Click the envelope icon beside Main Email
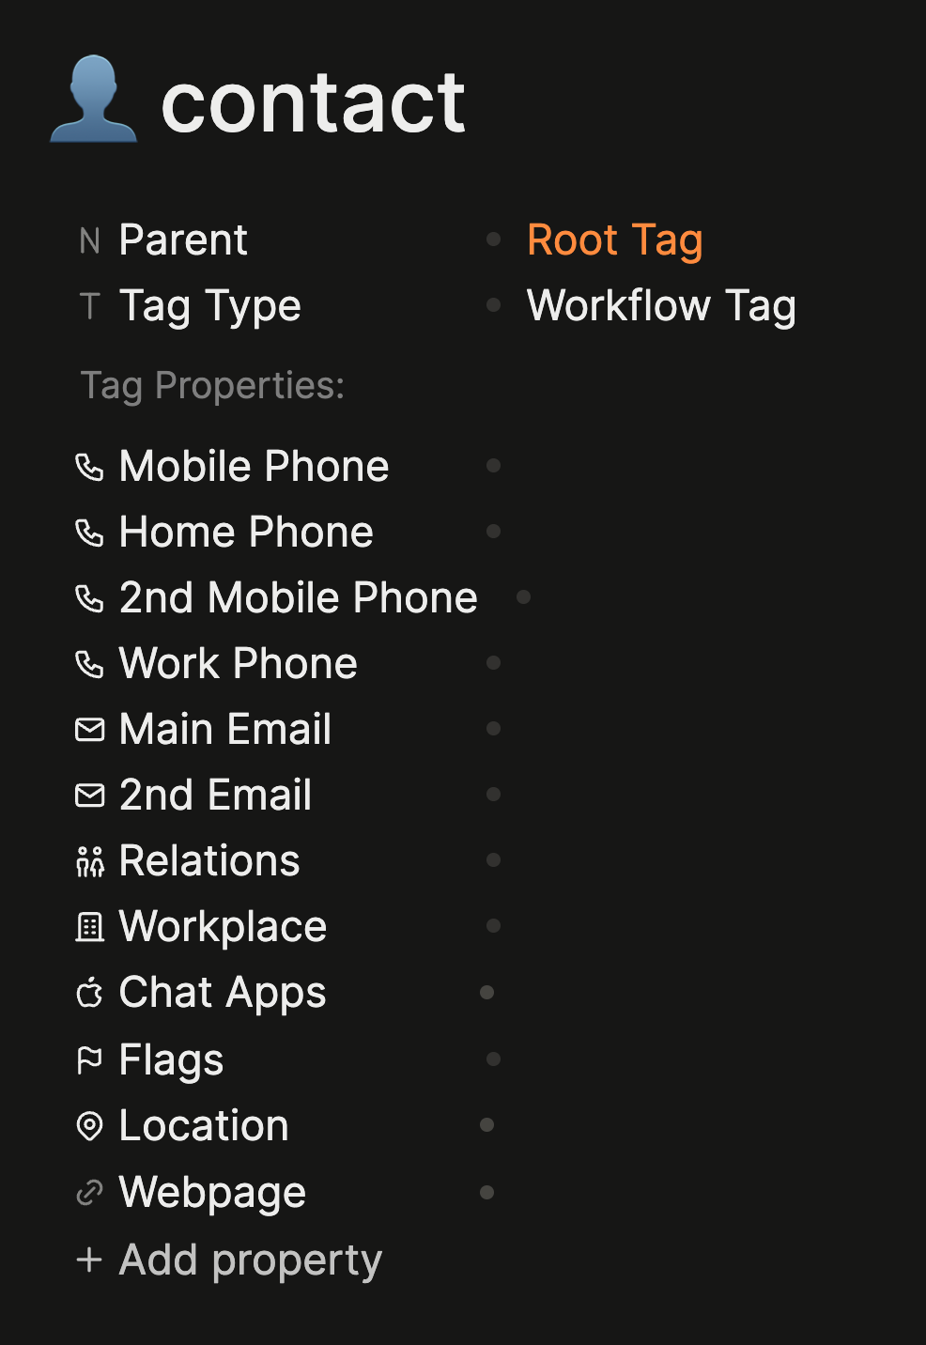Viewport: 926px width, 1345px height. pyautogui.click(x=89, y=729)
